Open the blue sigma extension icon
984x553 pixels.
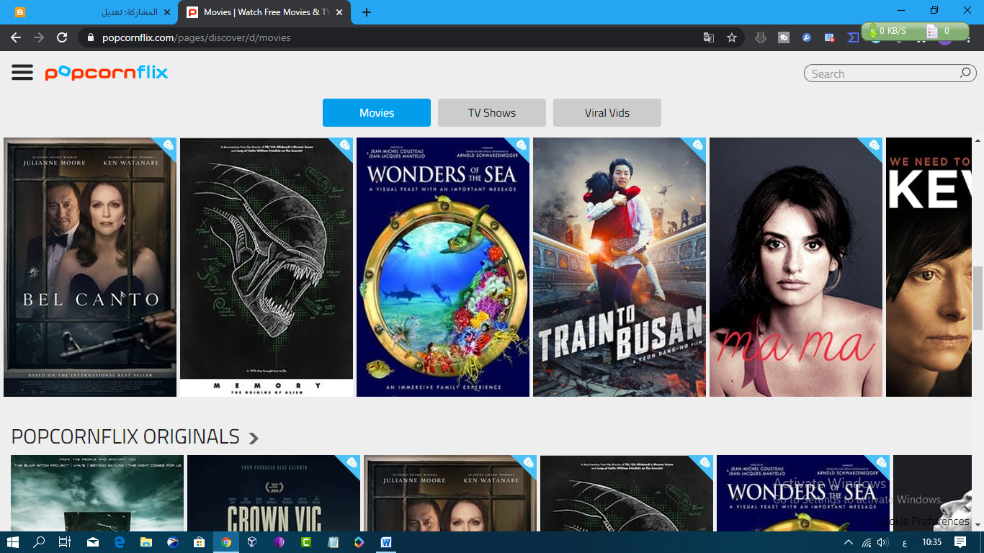tap(853, 37)
